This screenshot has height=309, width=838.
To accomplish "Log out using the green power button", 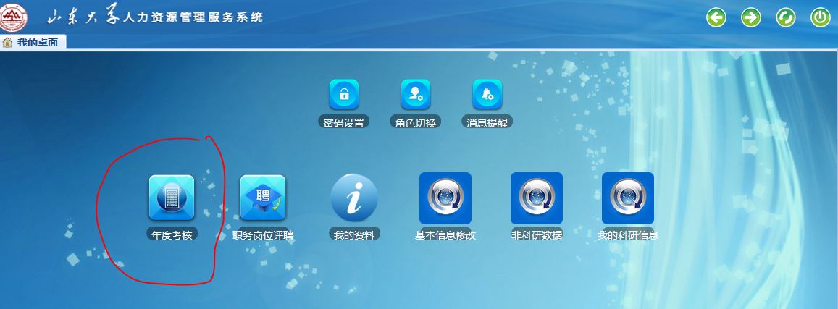I will (x=820, y=17).
